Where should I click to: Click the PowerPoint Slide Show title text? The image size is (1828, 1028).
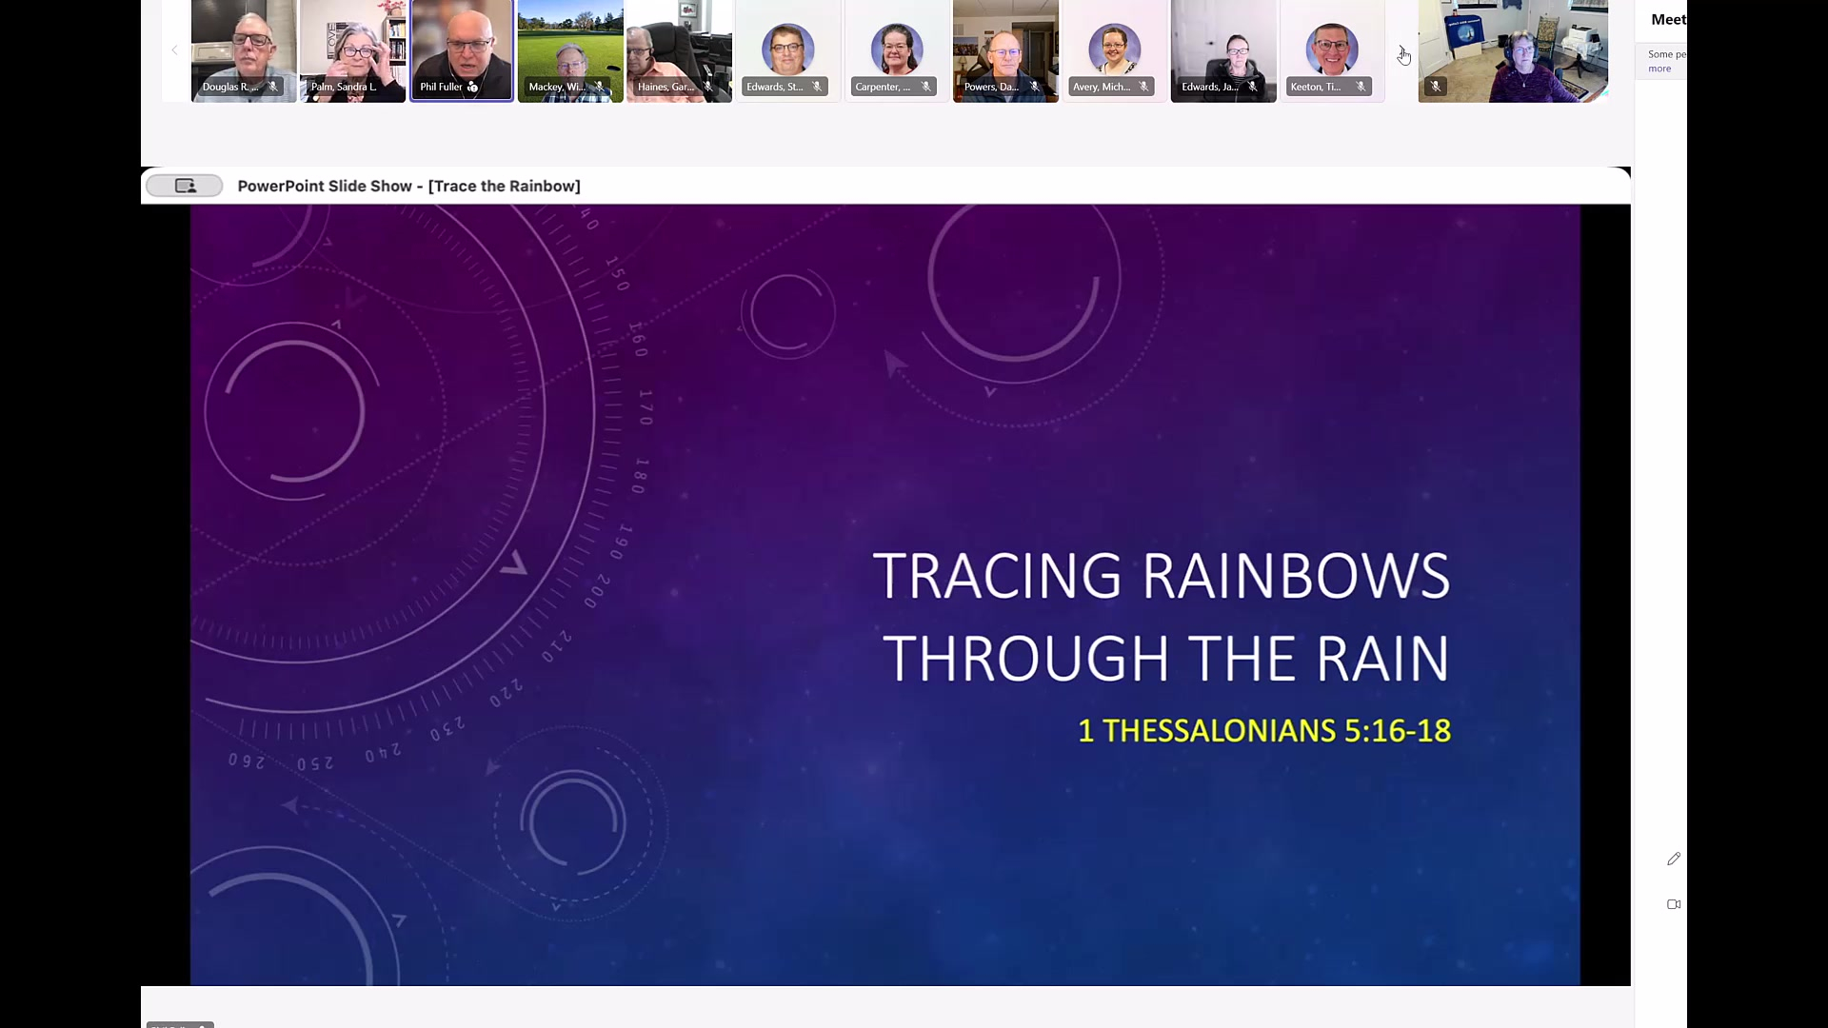click(x=408, y=187)
